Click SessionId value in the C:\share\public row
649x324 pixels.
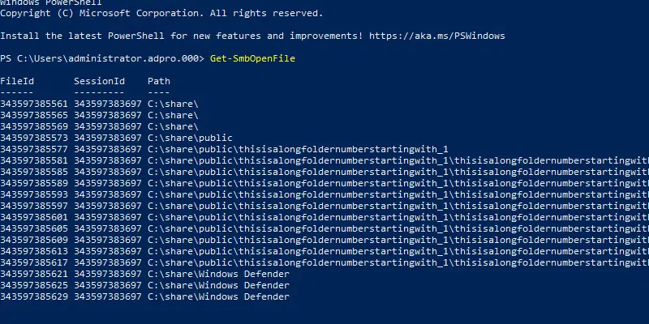[108, 138]
